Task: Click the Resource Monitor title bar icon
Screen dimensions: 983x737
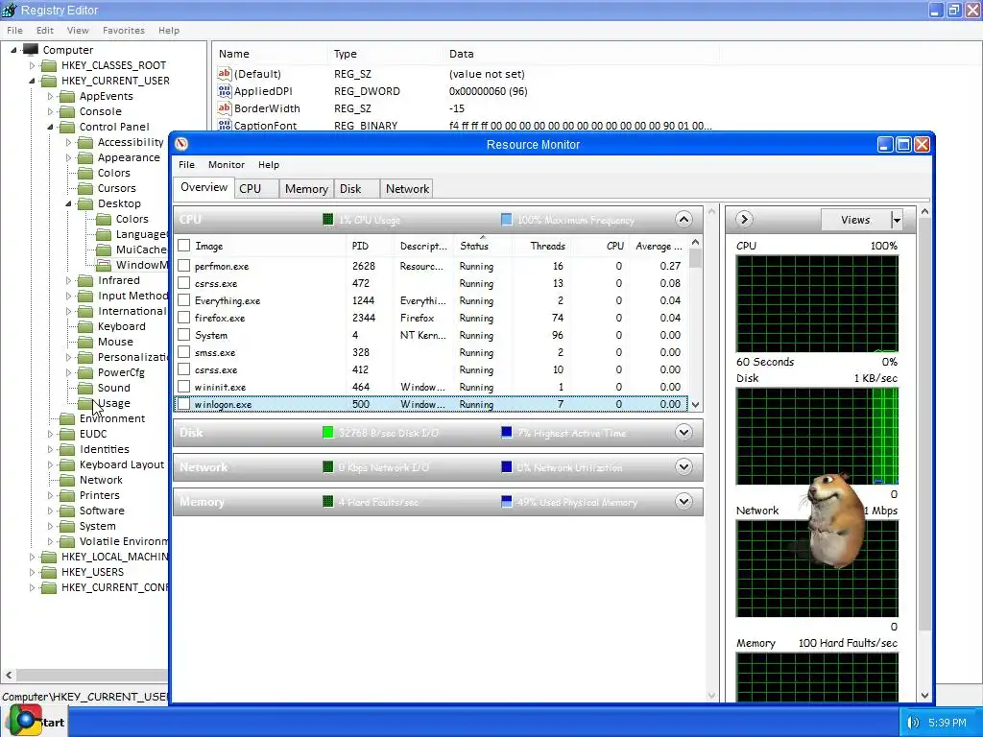Action: [x=181, y=144]
